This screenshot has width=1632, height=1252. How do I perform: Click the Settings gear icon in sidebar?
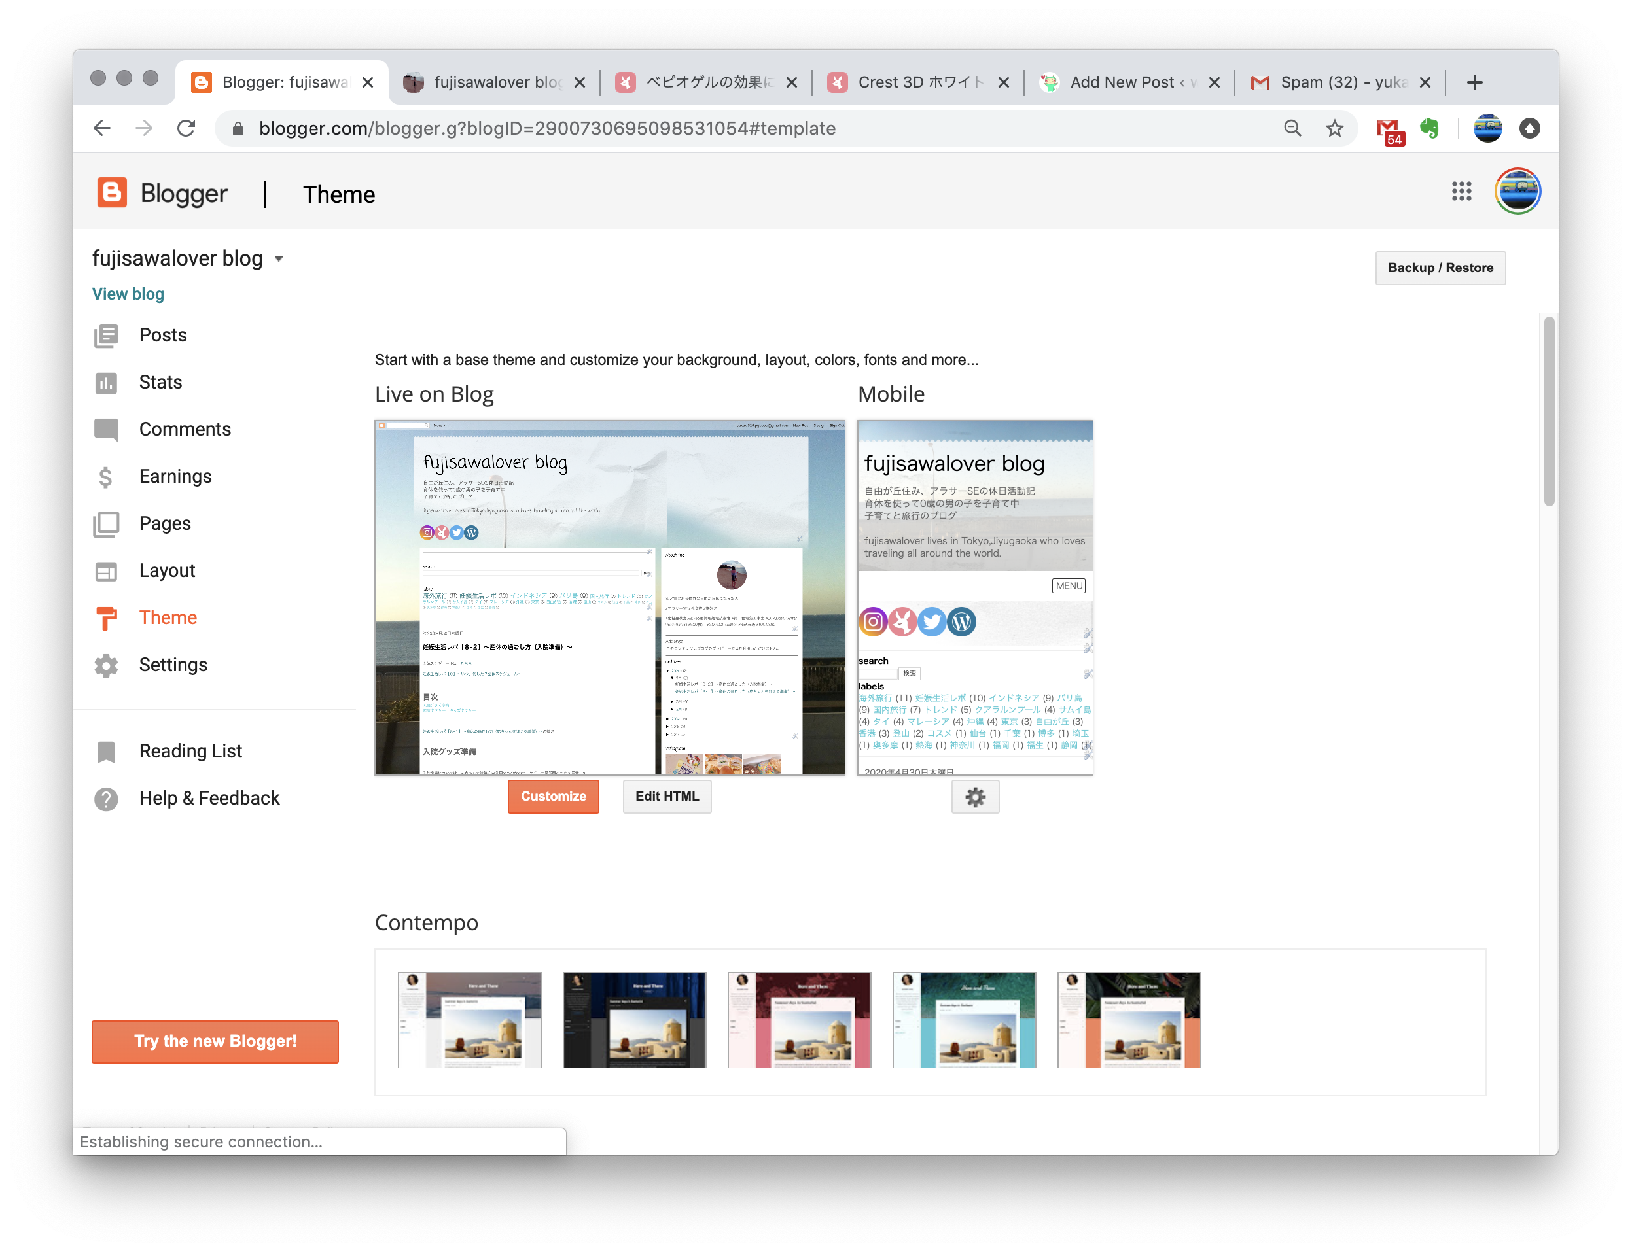click(x=106, y=665)
